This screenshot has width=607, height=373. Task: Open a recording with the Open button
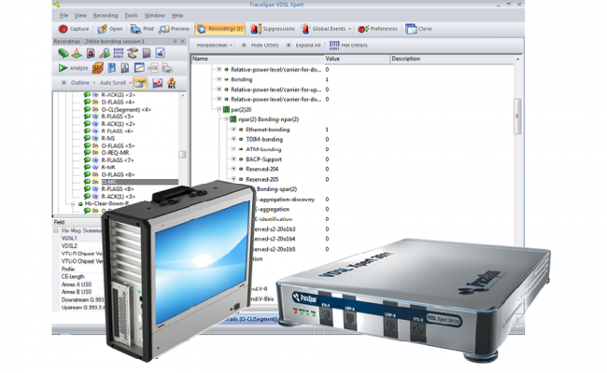pyautogui.click(x=110, y=29)
